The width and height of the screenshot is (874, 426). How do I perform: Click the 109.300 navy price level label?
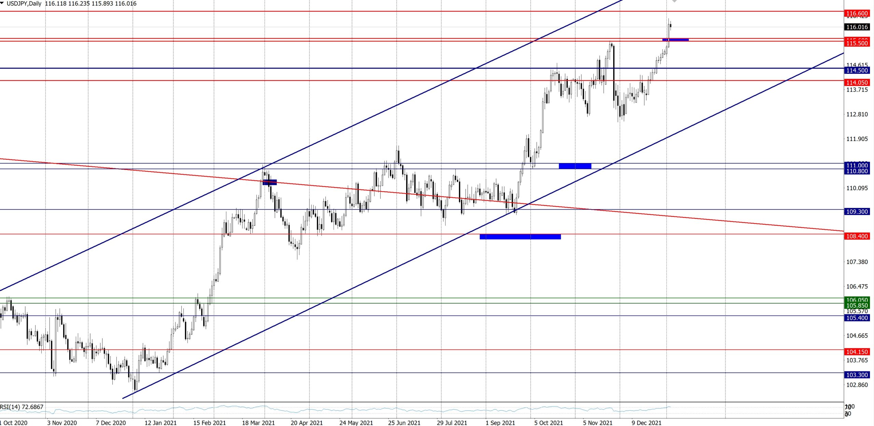(857, 212)
